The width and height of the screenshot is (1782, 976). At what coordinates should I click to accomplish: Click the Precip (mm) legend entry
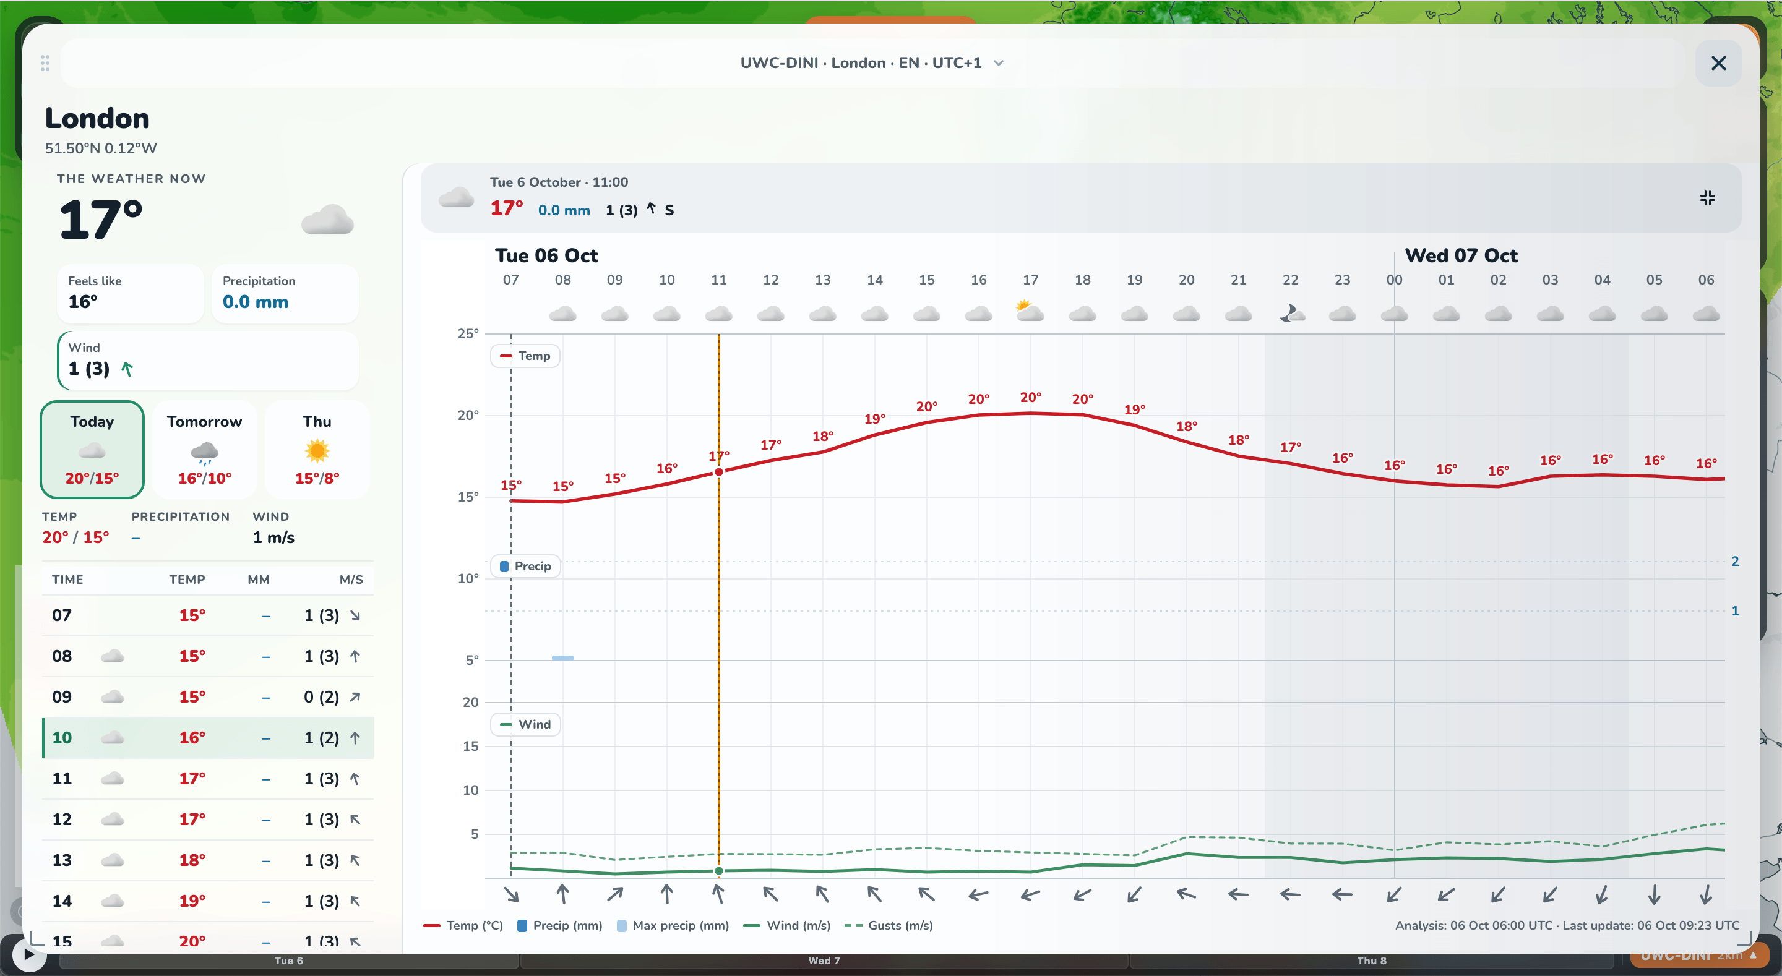[x=559, y=925]
